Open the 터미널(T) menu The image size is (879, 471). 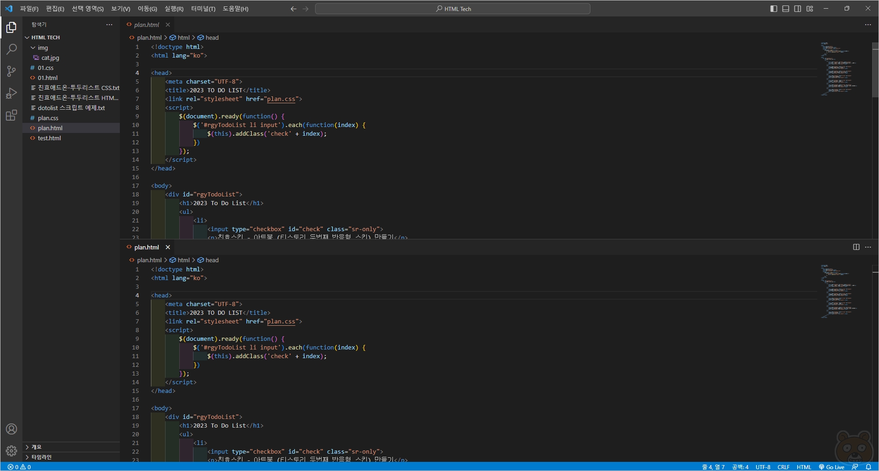click(x=203, y=9)
